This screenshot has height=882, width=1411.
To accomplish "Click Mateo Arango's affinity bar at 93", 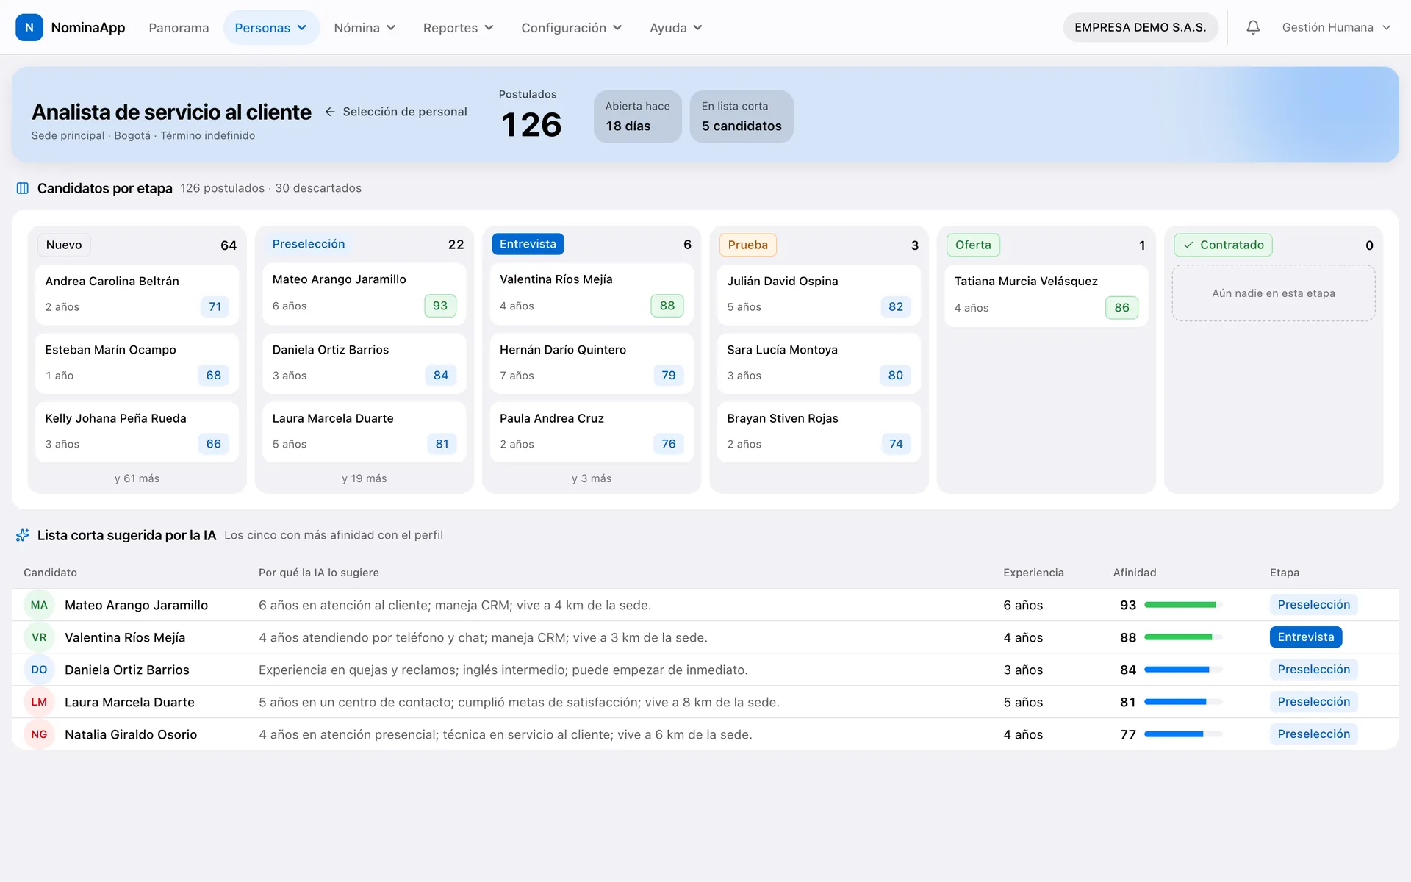I will point(1183,605).
